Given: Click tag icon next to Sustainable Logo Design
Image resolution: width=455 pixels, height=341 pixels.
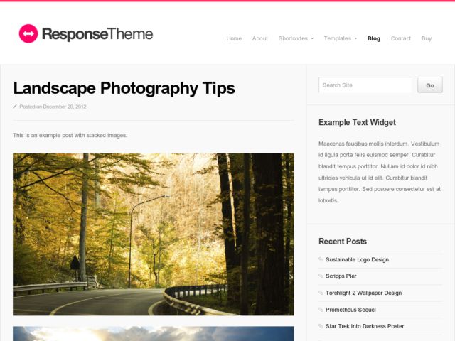Looking at the screenshot, I should point(321,259).
